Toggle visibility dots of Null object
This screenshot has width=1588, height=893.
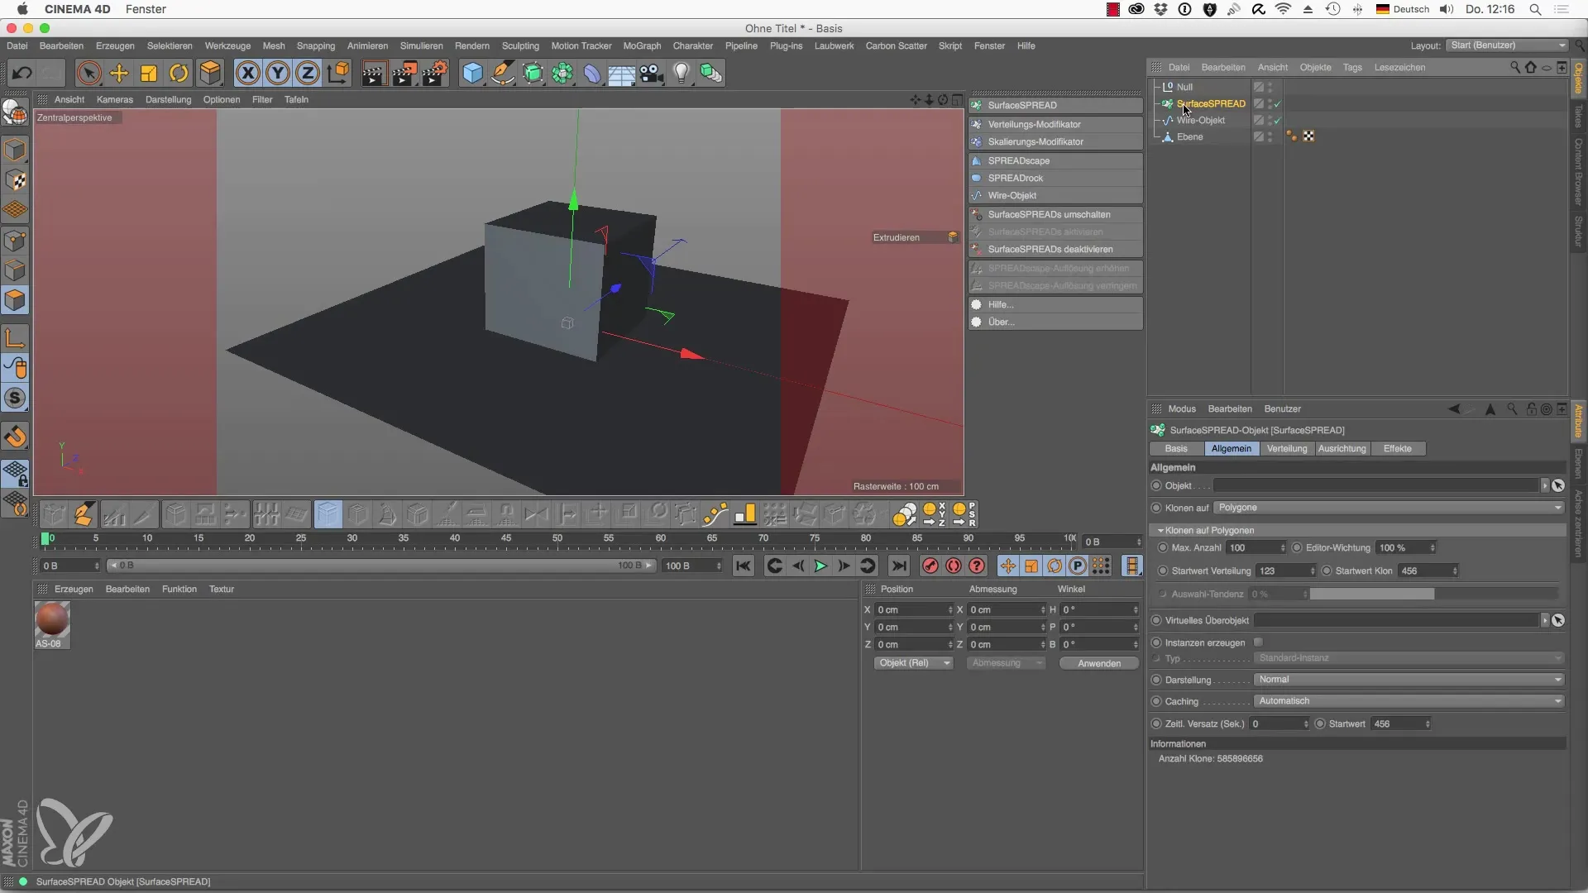(x=1270, y=87)
